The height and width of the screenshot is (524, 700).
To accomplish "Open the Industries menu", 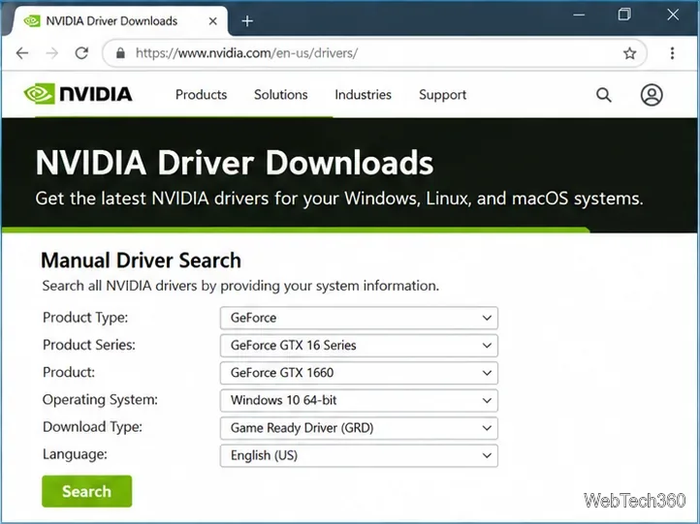I will 363,95.
